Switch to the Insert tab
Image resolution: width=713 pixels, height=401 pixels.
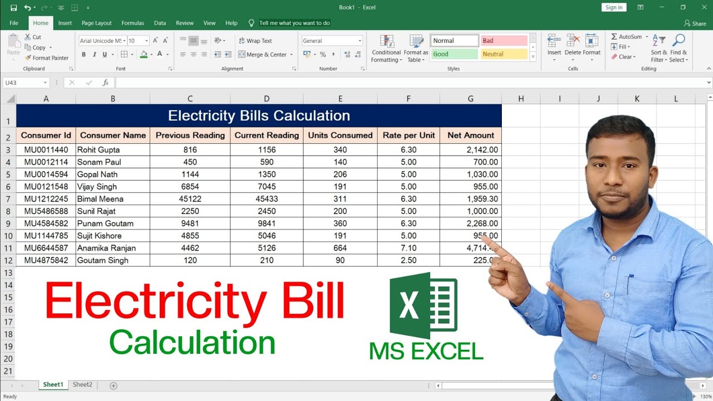coord(65,23)
